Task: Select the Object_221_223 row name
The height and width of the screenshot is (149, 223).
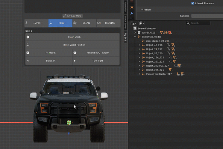Action: point(155,61)
